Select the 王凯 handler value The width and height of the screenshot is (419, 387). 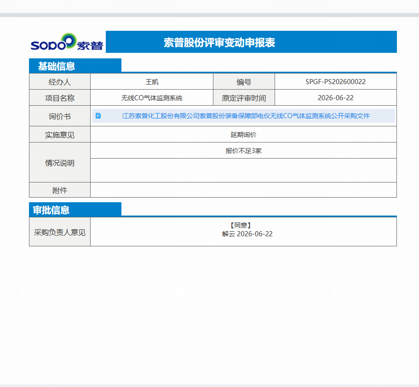point(152,82)
